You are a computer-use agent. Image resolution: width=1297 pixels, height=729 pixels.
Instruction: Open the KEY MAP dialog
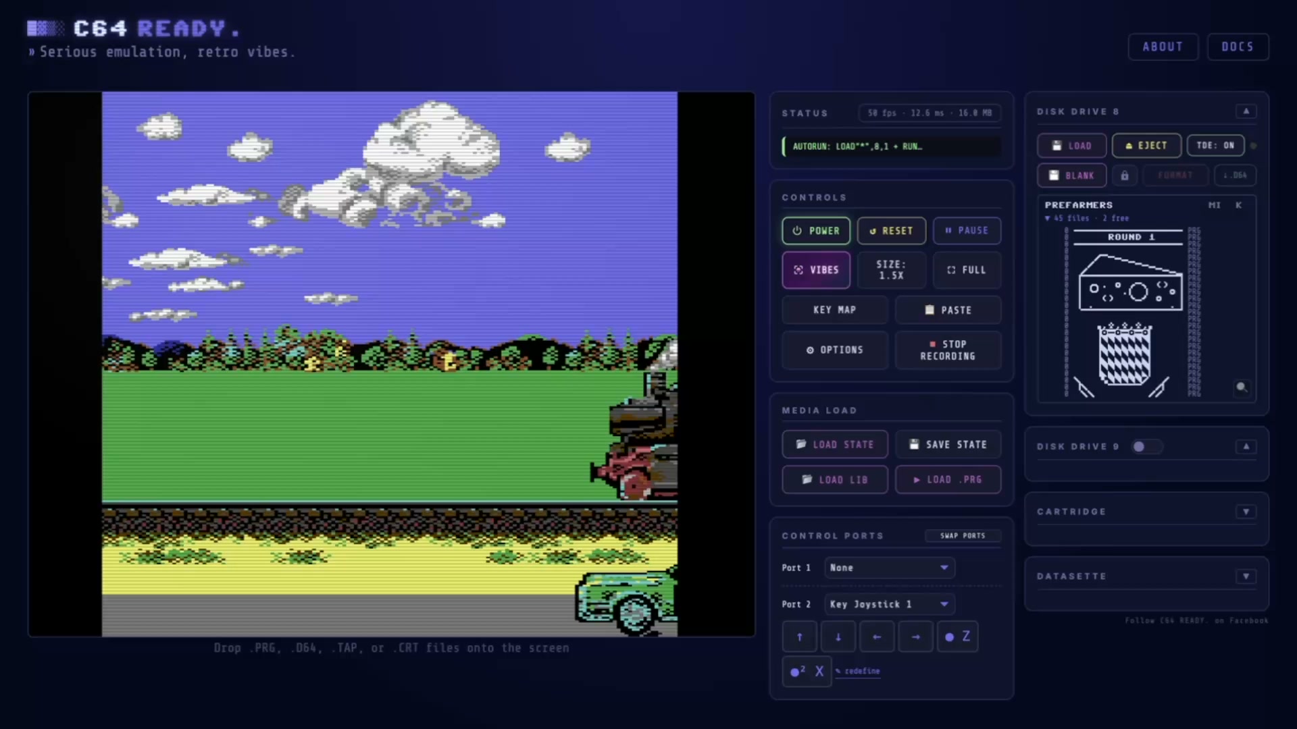(835, 310)
